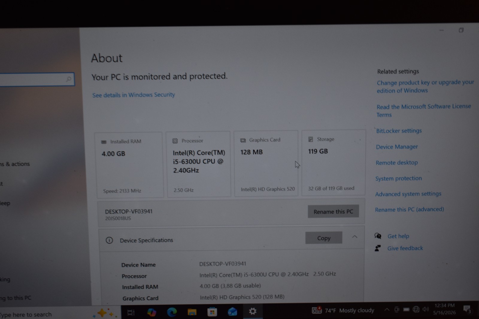The image size is (479, 319).
Task: Click the Rename this PC button
Action: tap(333, 211)
